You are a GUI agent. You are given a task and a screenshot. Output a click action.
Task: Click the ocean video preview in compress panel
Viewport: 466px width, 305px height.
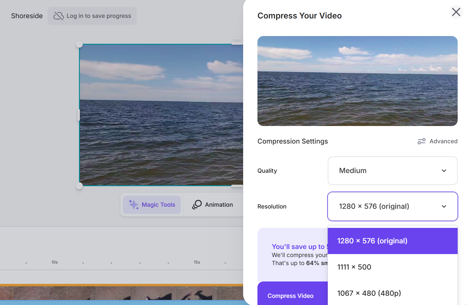pos(357,81)
